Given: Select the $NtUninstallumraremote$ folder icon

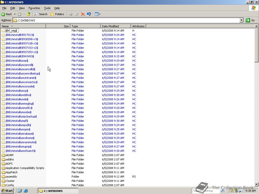Looking at the screenshot, I should pyautogui.click(x=4, y=142).
